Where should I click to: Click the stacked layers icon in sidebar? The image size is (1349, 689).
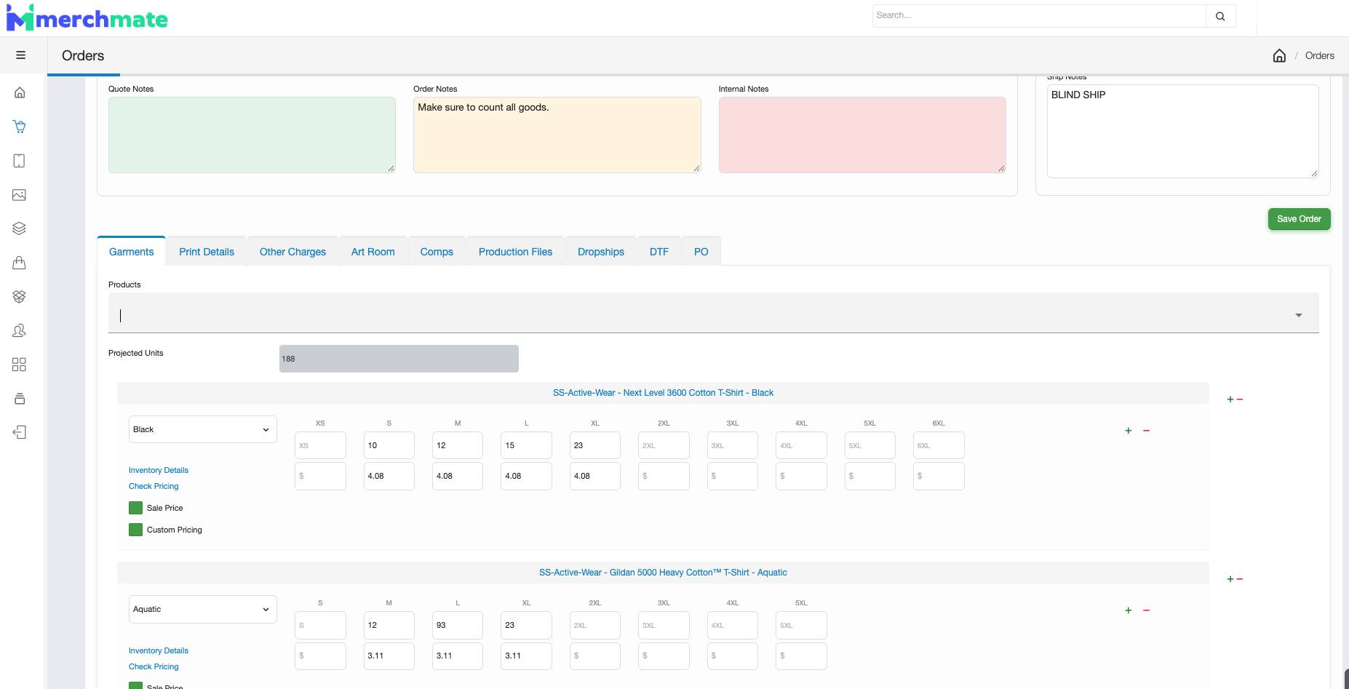pyautogui.click(x=20, y=228)
